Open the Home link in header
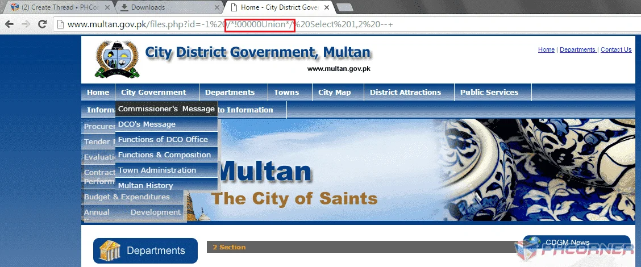 (x=546, y=49)
